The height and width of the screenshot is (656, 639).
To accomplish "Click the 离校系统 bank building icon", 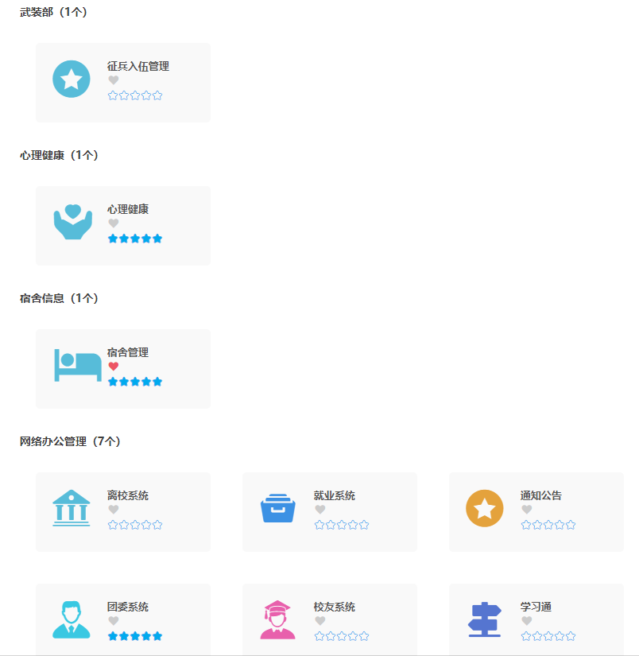I will click(72, 509).
